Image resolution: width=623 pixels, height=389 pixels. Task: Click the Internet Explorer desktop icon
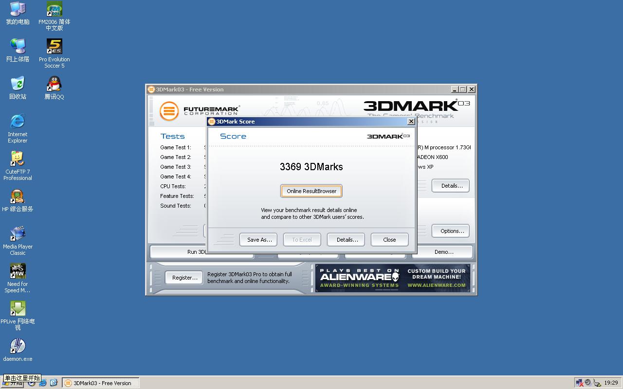point(18,122)
